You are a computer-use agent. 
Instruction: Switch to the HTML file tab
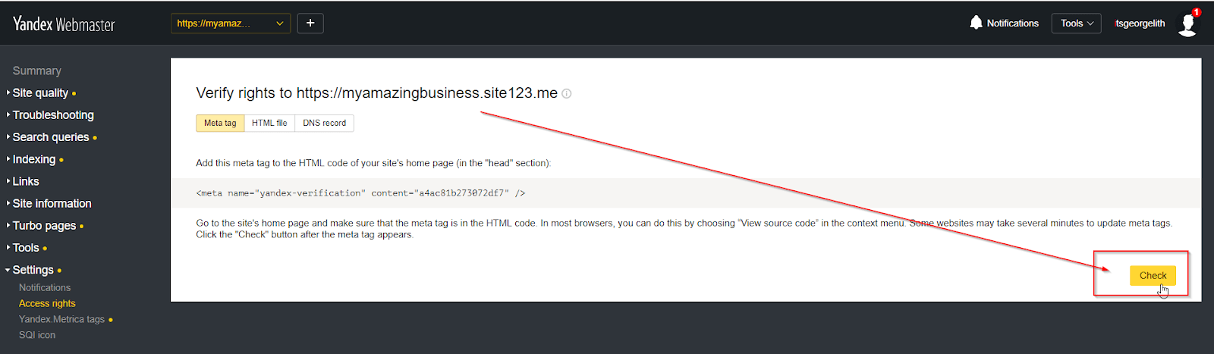click(269, 123)
